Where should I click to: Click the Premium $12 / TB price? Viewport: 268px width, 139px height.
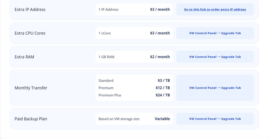click(163, 88)
